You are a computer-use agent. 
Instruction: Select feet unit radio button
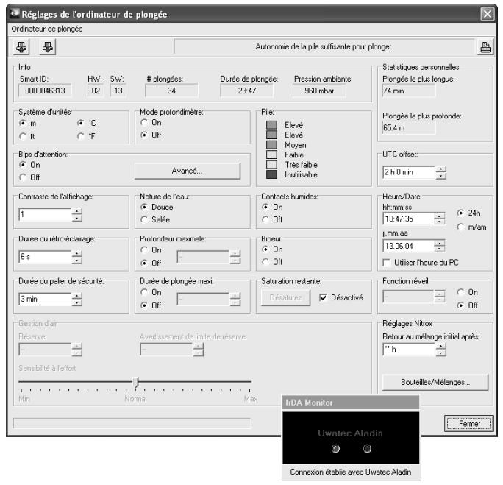point(23,136)
